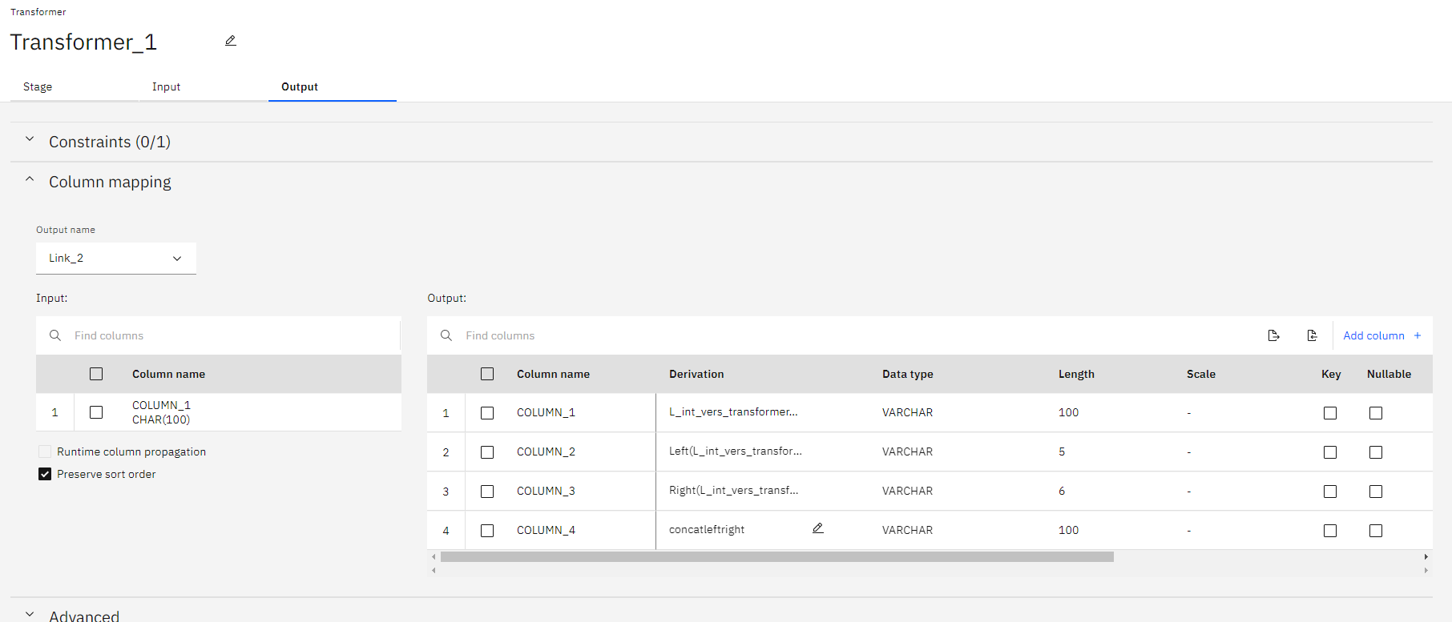Screen dimensions: 1452x622
Task: Collapse the Column mapping section
Action: coord(30,180)
